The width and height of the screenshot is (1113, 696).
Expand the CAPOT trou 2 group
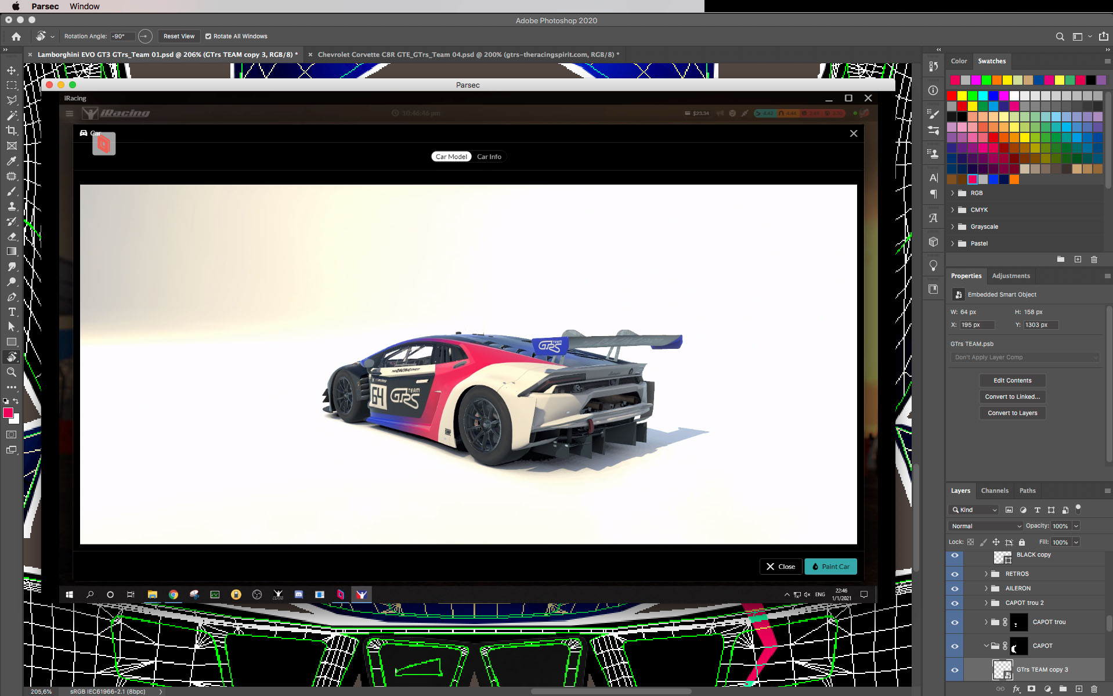(986, 603)
